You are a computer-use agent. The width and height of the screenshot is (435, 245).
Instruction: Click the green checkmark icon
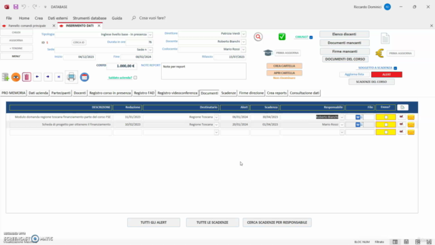(x=282, y=37)
